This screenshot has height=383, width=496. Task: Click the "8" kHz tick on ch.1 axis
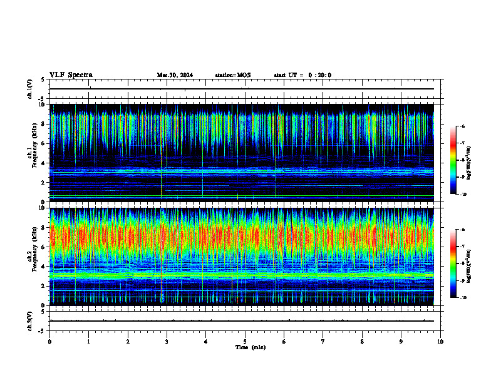click(x=43, y=124)
